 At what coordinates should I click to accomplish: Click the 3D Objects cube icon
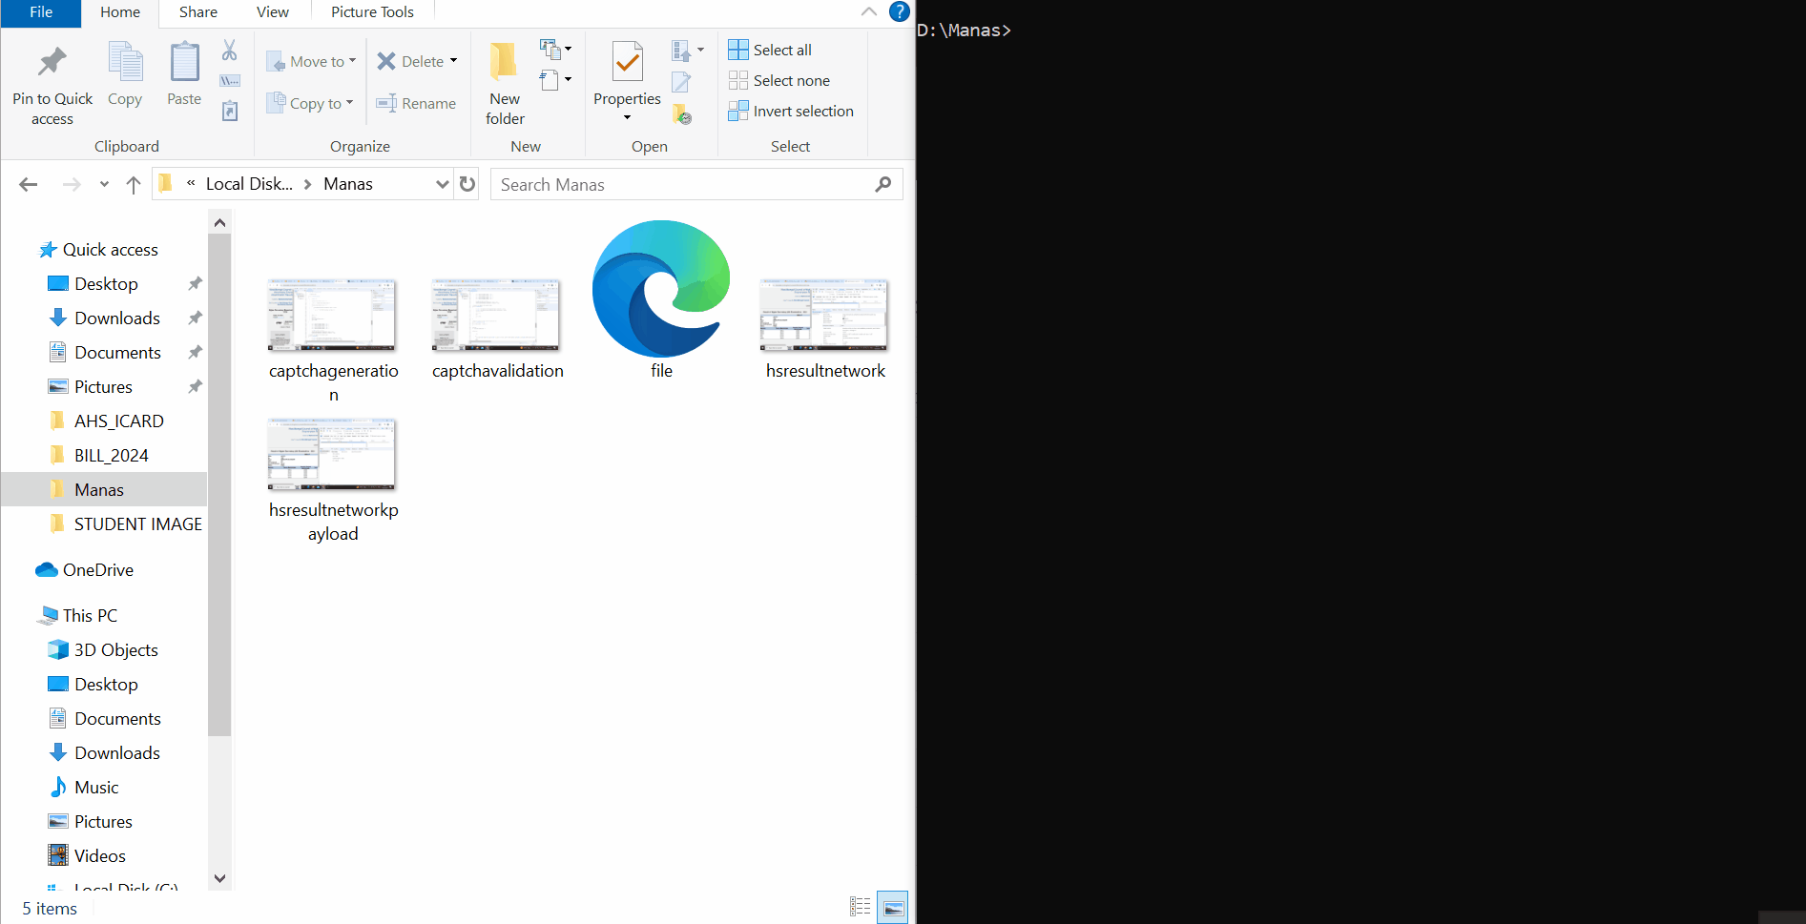58,649
